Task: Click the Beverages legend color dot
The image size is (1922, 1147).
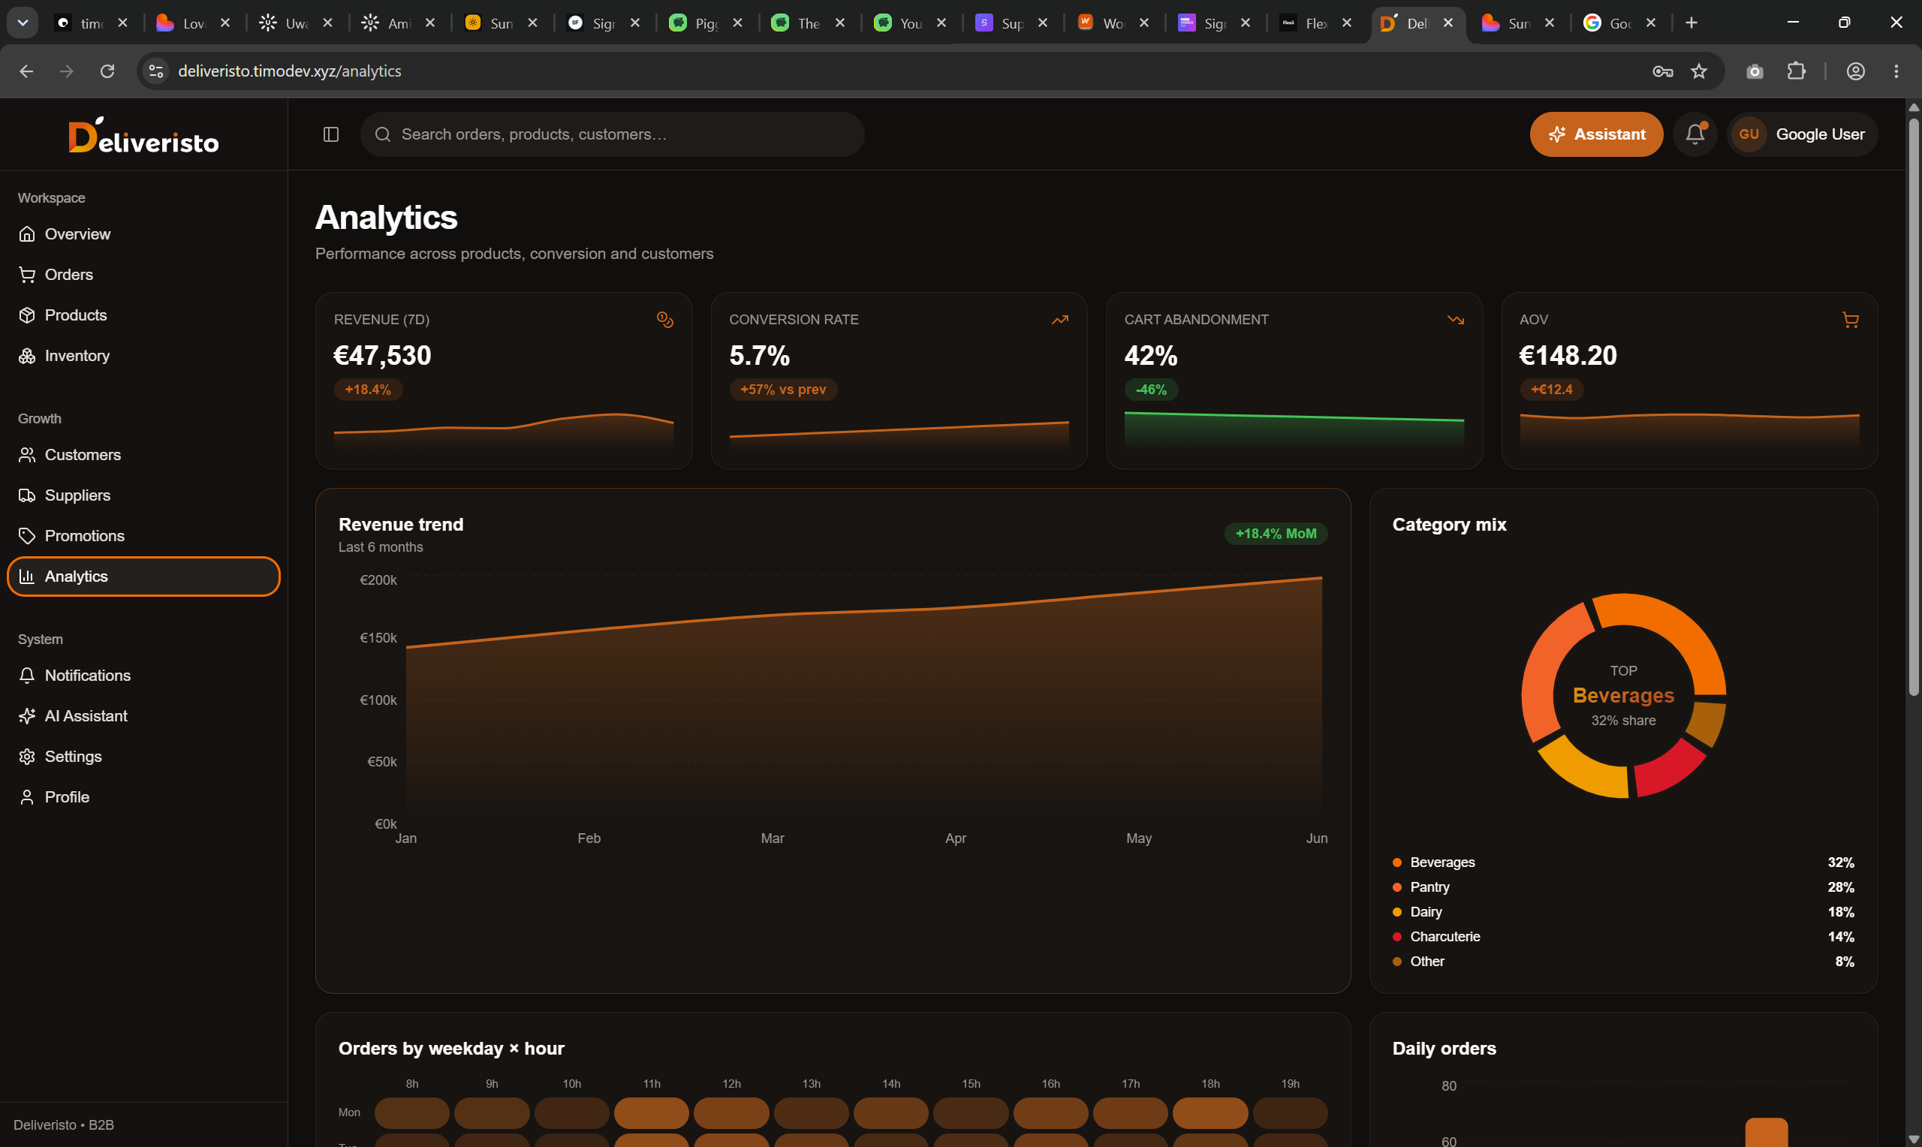Action: [x=1397, y=863]
